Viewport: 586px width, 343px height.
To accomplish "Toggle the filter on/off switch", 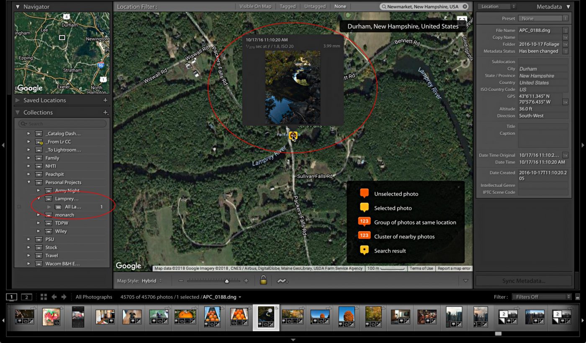I will pos(578,297).
